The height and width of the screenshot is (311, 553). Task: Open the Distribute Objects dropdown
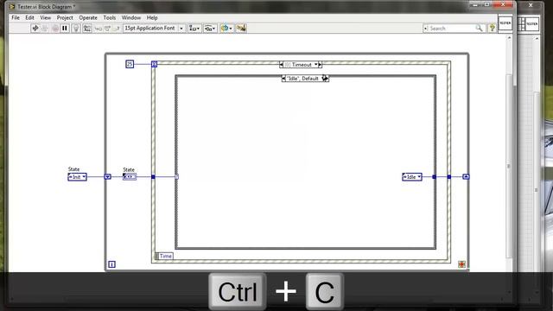click(210, 29)
